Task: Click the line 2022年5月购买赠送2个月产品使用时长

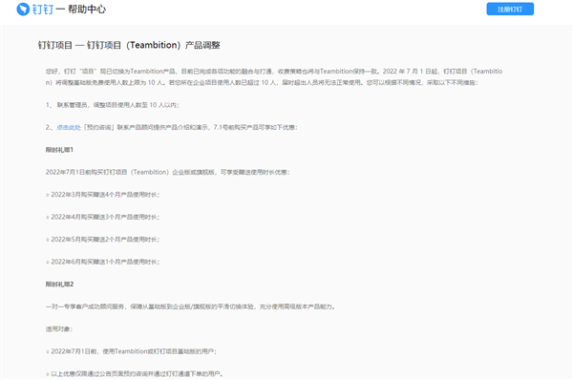Action: [x=103, y=240]
